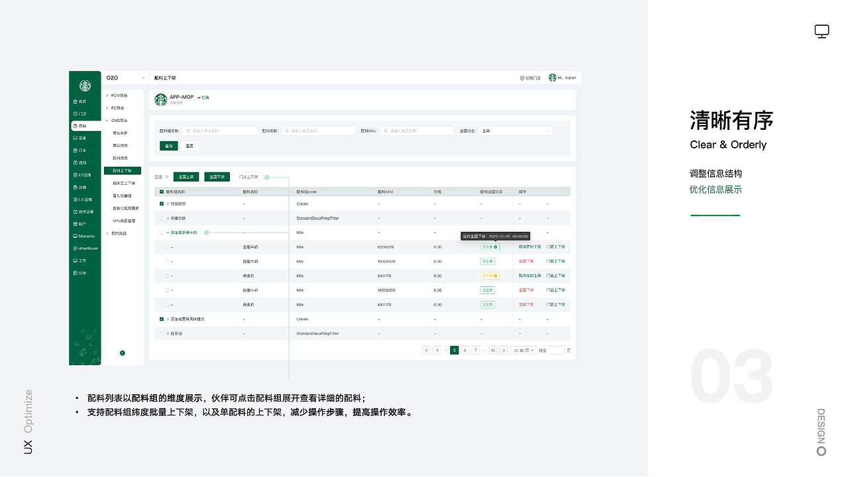Collapse the CMS商品 tree node

(107, 121)
